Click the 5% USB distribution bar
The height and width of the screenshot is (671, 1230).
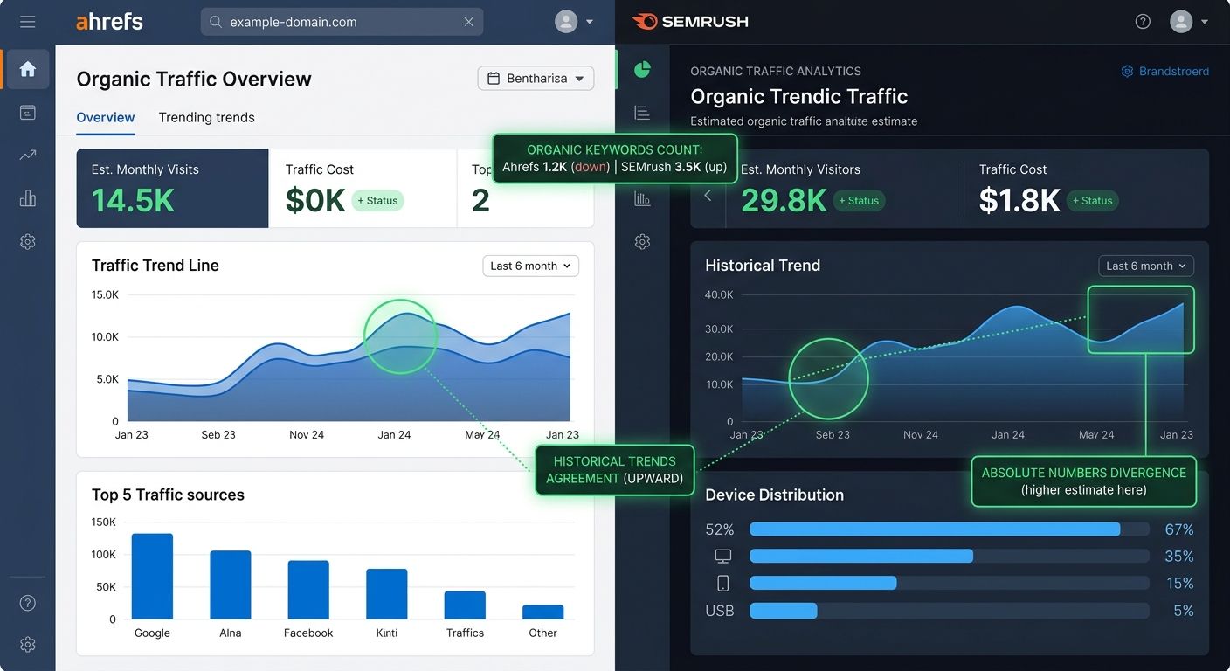click(x=950, y=610)
